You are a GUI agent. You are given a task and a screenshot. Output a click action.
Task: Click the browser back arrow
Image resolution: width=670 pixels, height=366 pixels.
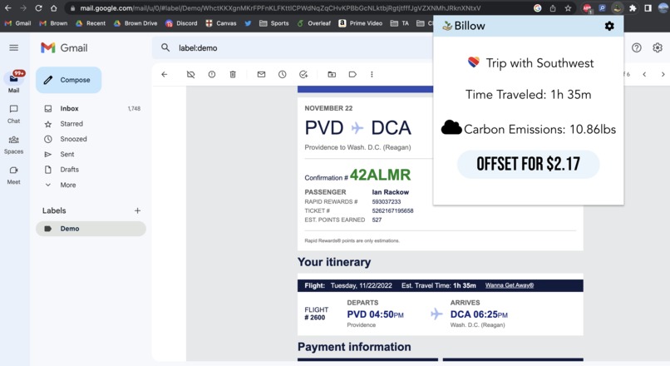[x=8, y=8]
